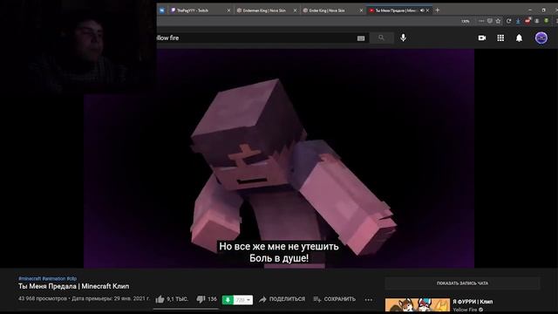Save the video via СОХРАНИТЬ

tap(335, 299)
